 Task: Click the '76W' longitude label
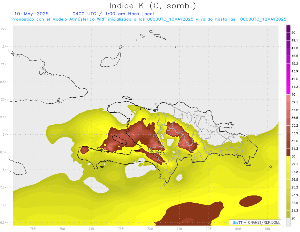click(33, 228)
